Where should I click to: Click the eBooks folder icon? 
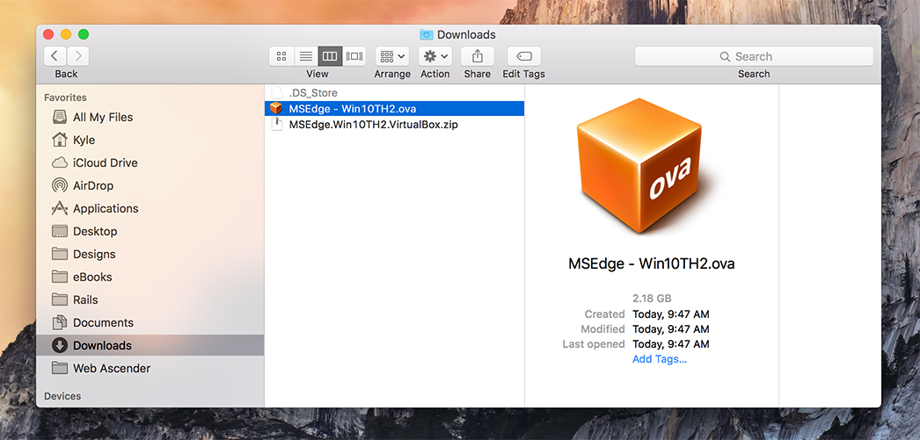[x=59, y=277]
